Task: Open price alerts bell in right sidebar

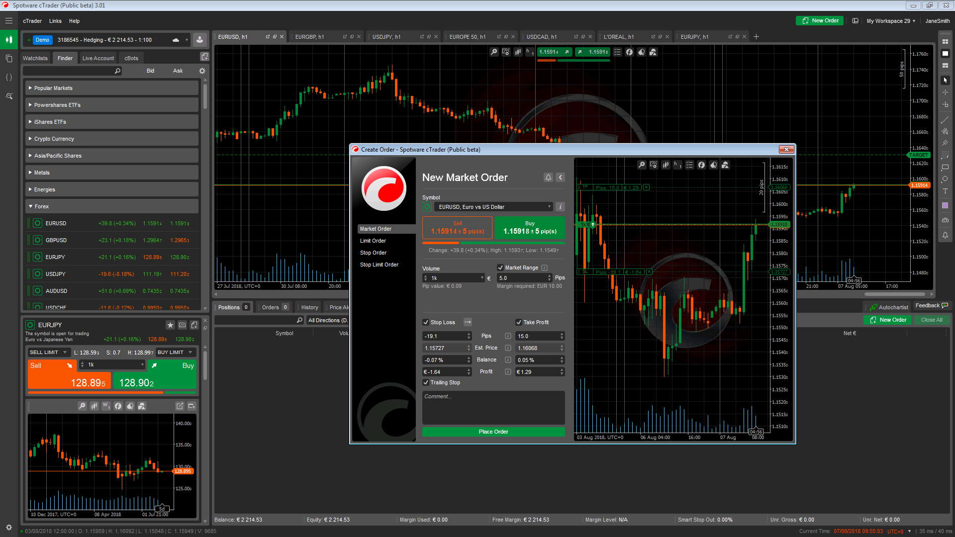Action: pos(945,235)
